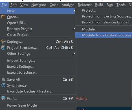Click the printer icon beside Print
Image resolution: width=132 pixels, height=110 pixels.
coord(3,98)
